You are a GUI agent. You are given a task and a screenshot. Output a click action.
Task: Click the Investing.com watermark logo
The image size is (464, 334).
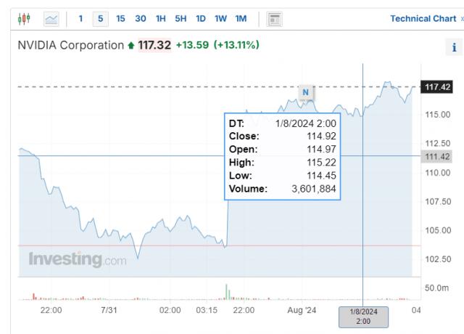click(x=78, y=259)
